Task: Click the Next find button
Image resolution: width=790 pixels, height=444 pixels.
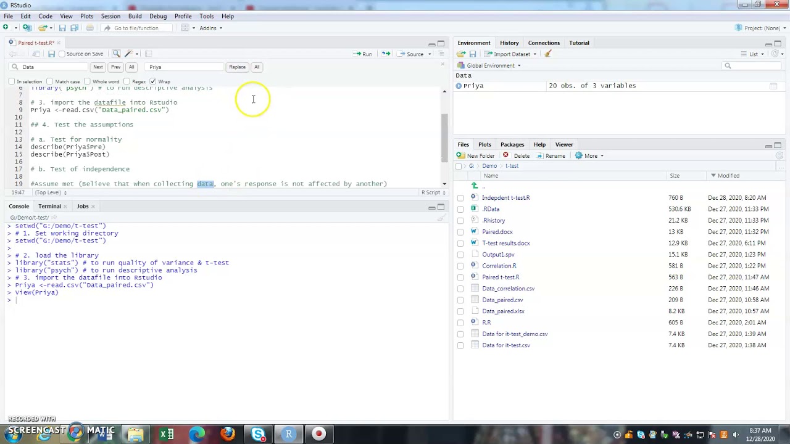Action: 98,67
